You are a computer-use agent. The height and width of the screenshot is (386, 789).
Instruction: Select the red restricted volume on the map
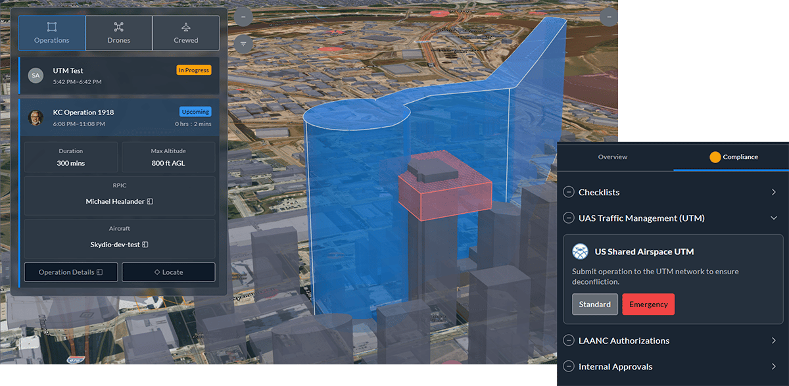pyautogui.click(x=446, y=185)
